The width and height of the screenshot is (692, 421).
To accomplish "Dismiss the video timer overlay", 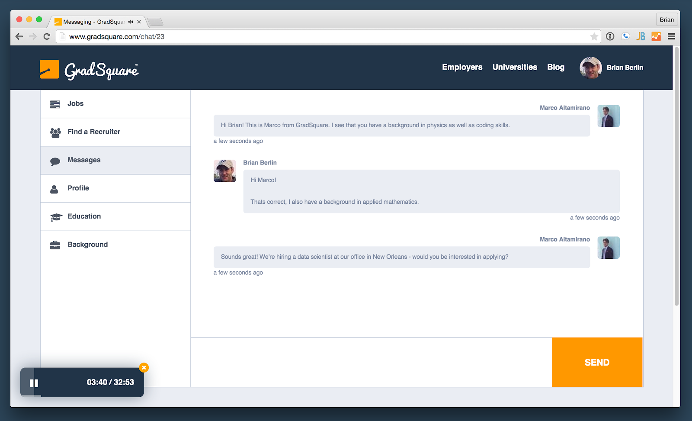I will click(x=144, y=368).
